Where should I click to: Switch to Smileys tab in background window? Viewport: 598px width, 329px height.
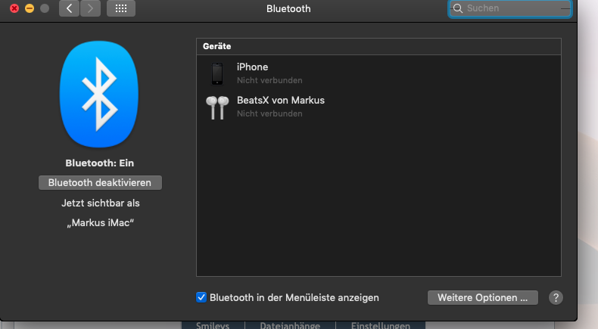(x=213, y=325)
